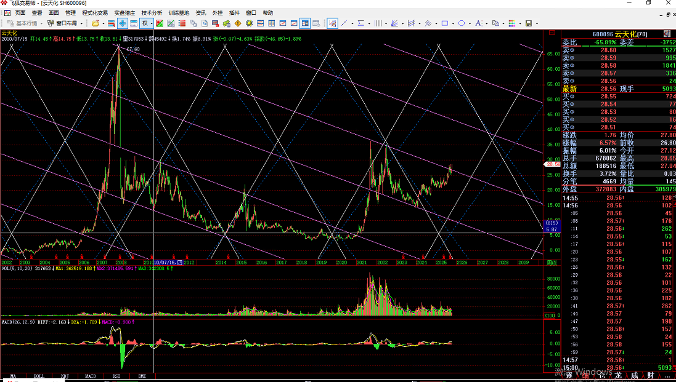The height and width of the screenshot is (382, 676).
Task: Toggle the highlighted multi-window layout icon
Action: coord(305,23)
